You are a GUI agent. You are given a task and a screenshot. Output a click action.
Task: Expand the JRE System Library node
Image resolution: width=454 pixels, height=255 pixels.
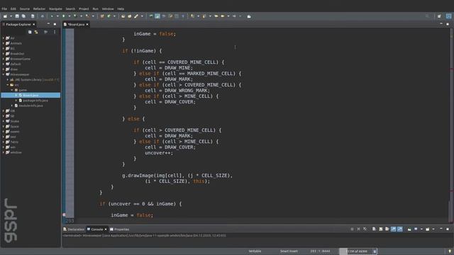point(8,79)
